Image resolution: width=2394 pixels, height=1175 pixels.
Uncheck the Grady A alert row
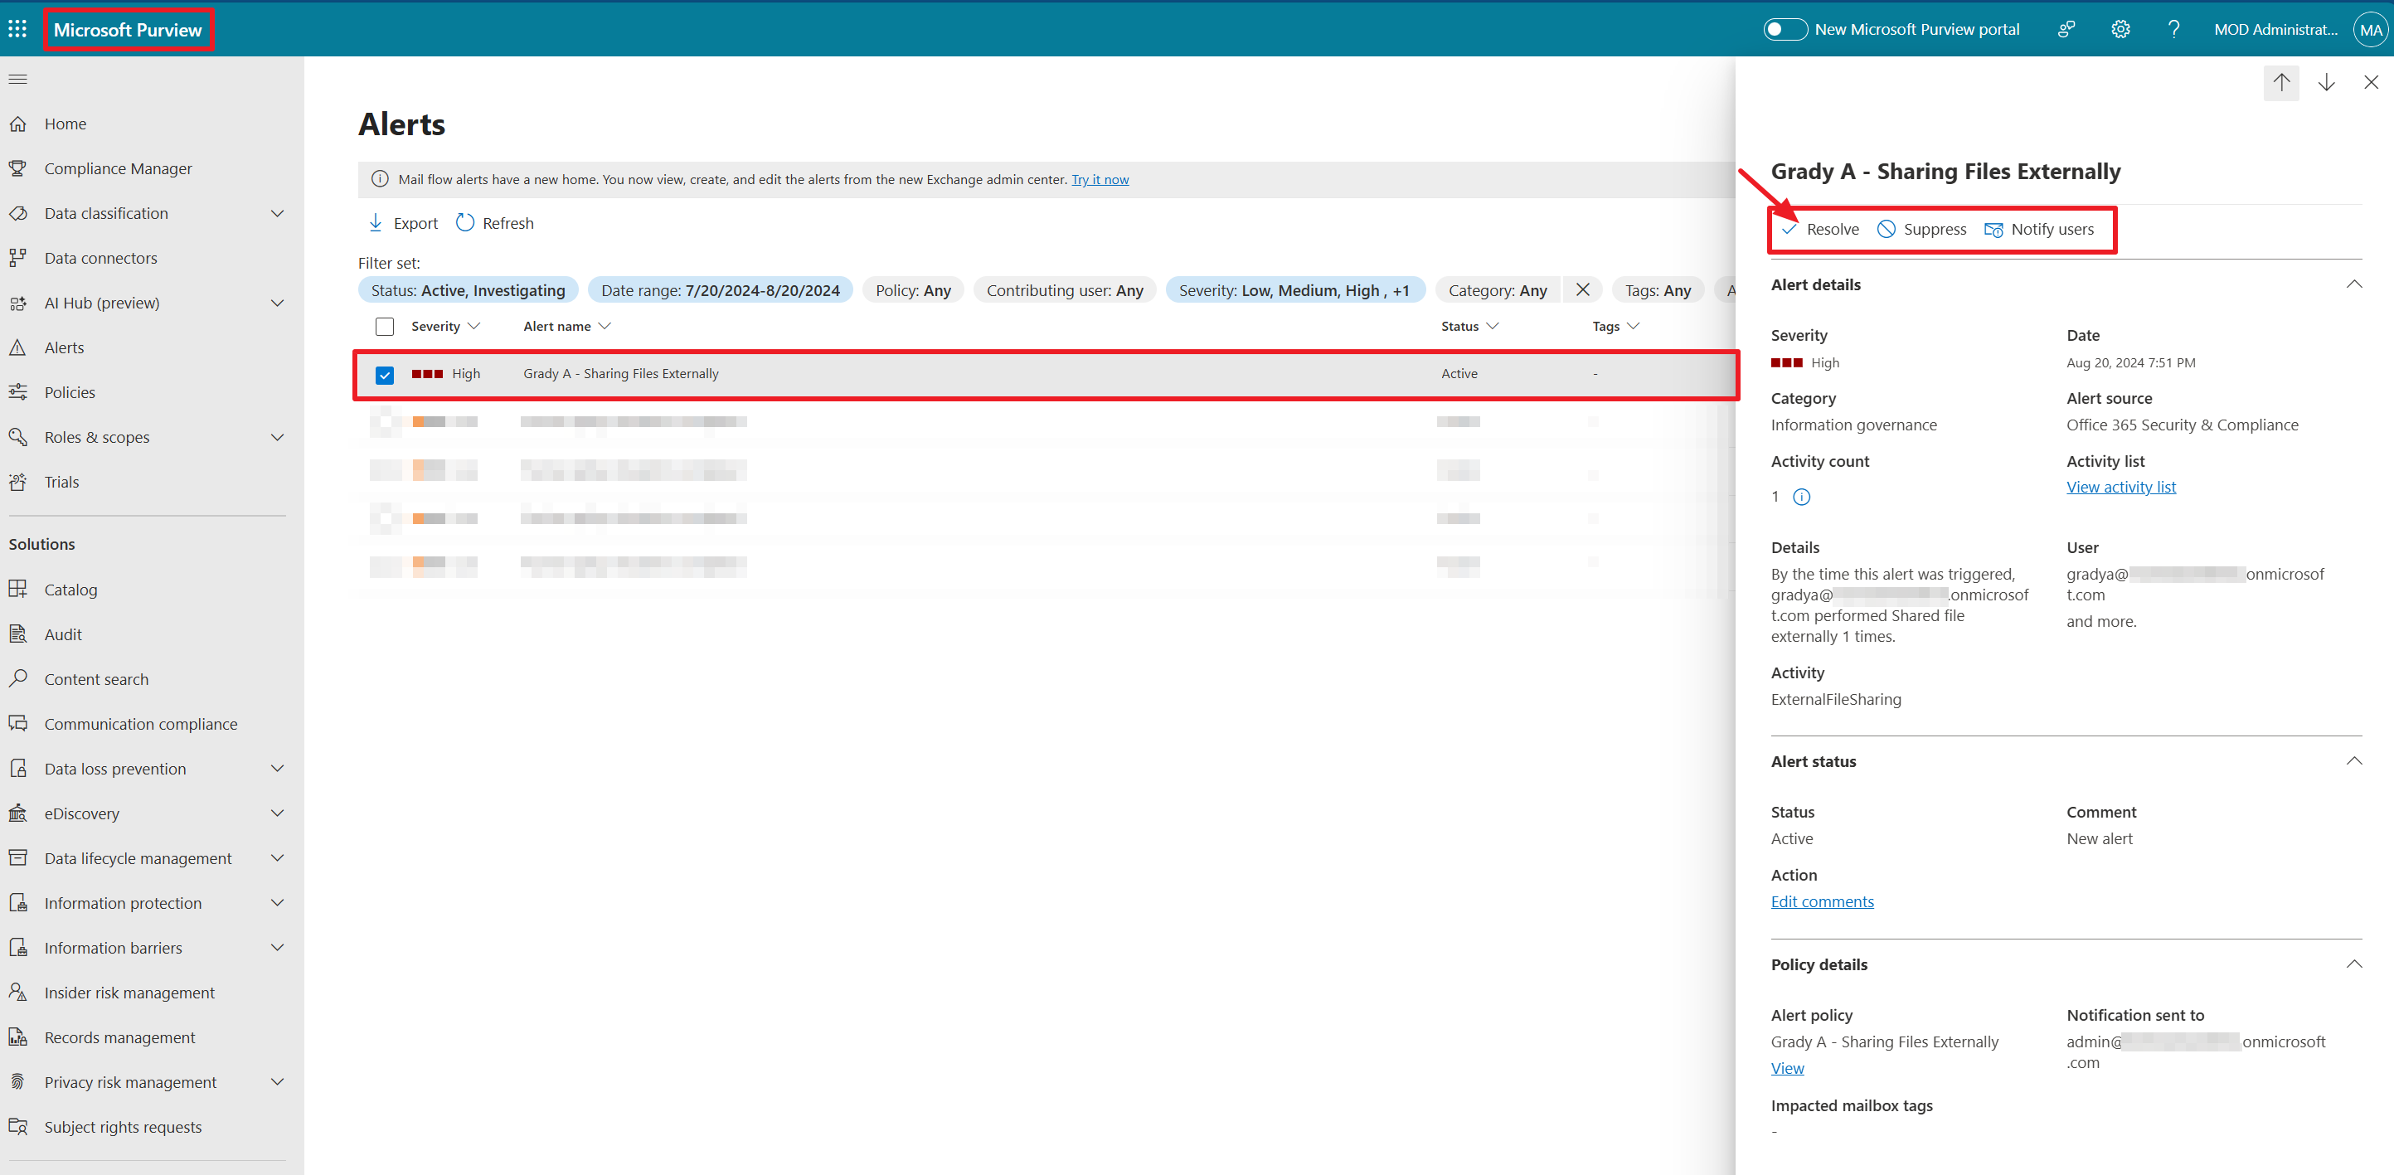[x=384, y=375]
